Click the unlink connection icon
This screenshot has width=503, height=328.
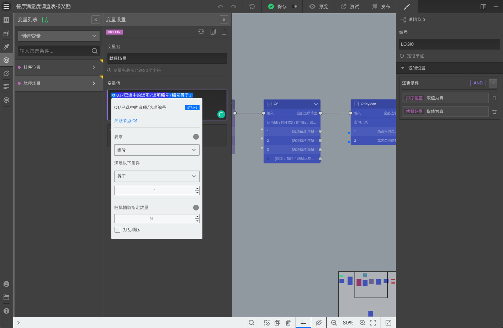pyautogui.click(x=267, y=323)
